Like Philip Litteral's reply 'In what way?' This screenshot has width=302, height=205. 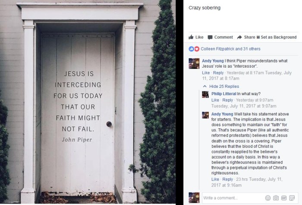pyautogui.click(x=215, y=100)
